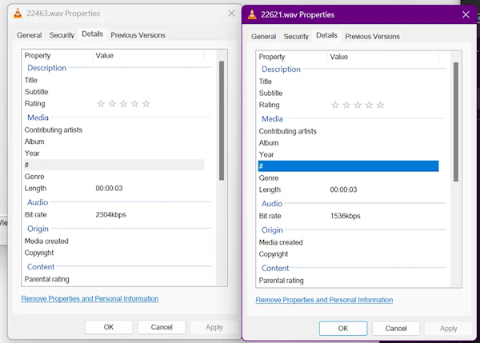The width and height of the screenshot is (480, 343).
Task: Click Length value 00:00:03 in 22621.wav window
Action: tap(343, 189)
